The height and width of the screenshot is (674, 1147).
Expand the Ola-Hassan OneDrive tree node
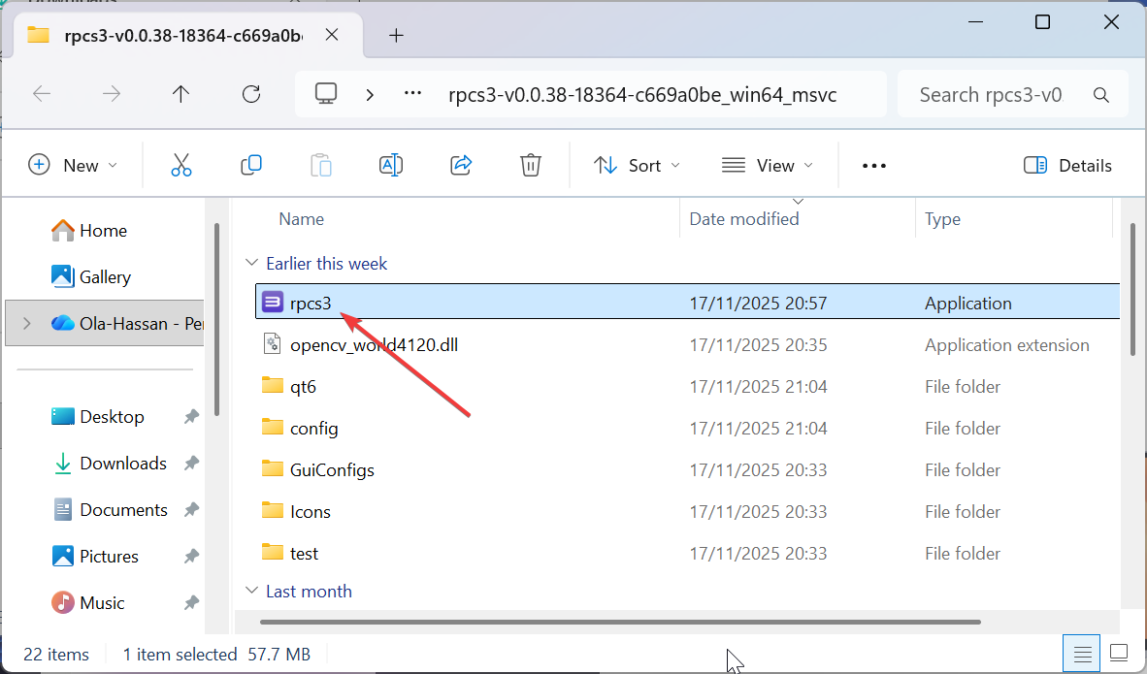pos(27,323)
